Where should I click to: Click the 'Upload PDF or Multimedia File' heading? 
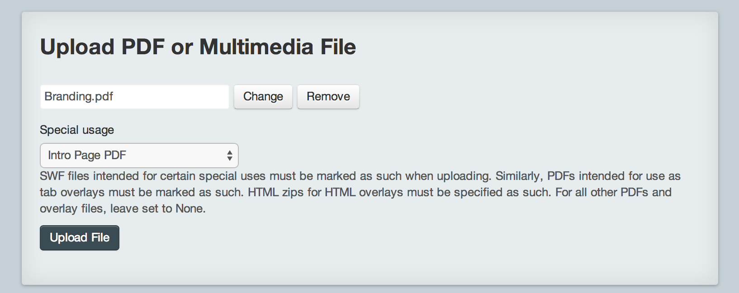click(x=198, y=47)
